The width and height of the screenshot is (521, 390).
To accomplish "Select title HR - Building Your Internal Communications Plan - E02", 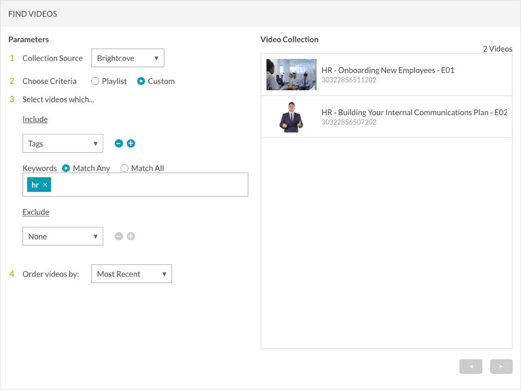I will (x=414, y=112).
